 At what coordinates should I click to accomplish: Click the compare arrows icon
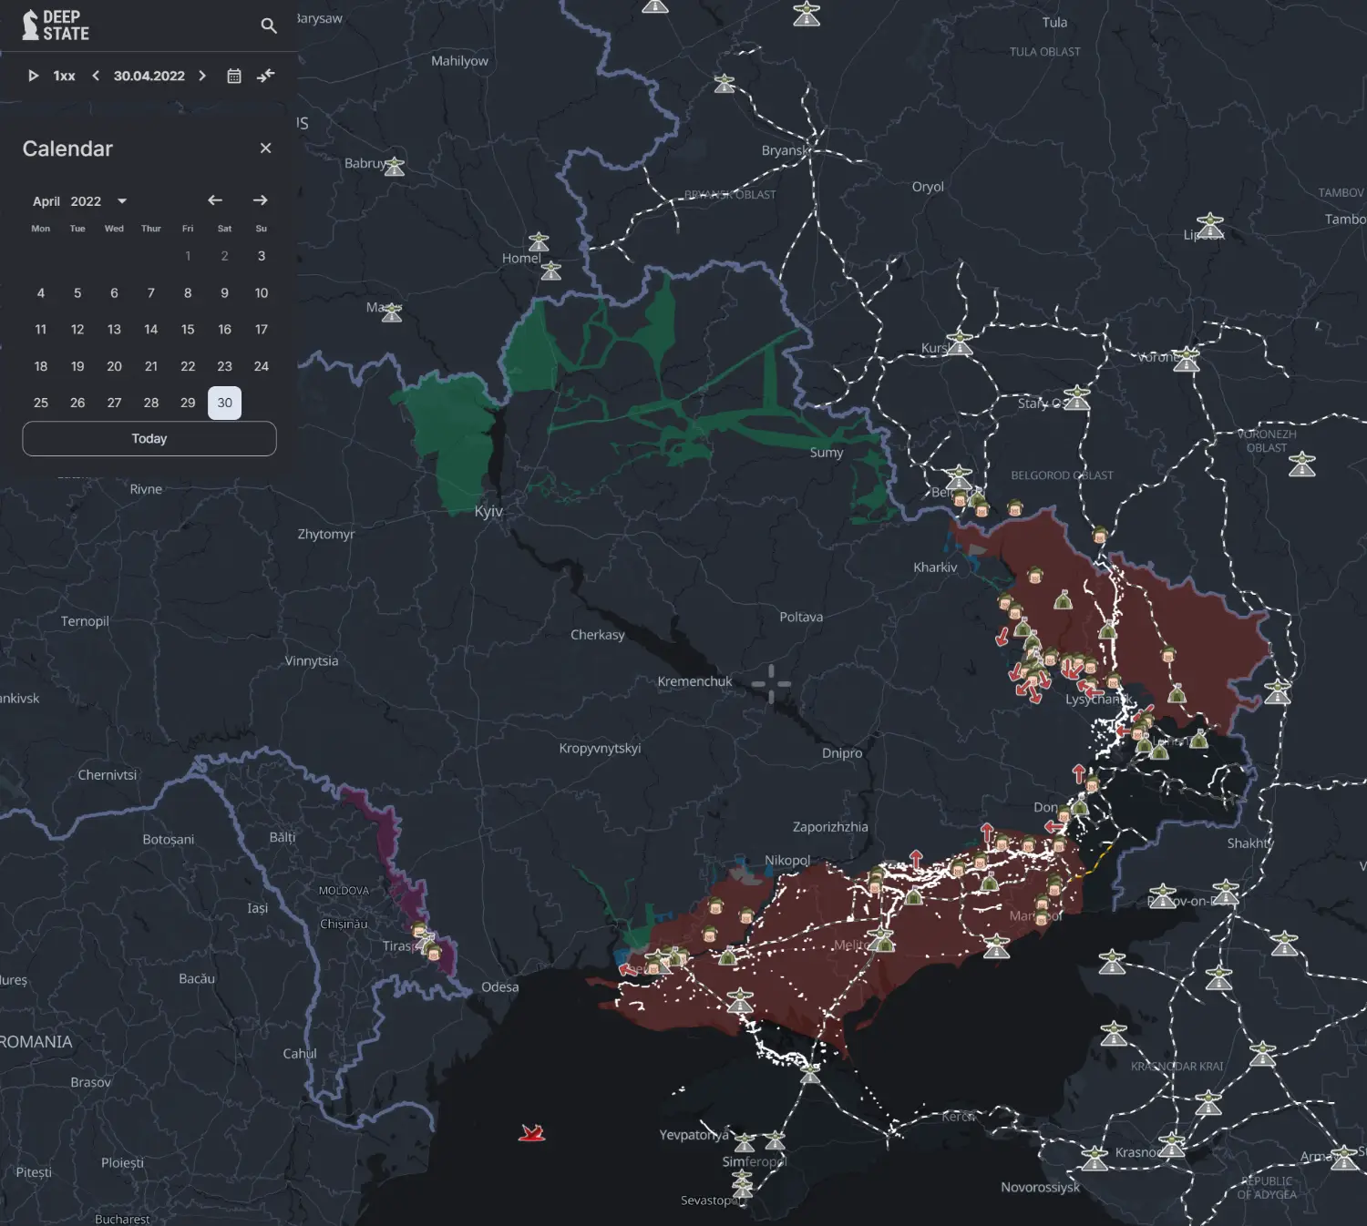pos(265,76)
